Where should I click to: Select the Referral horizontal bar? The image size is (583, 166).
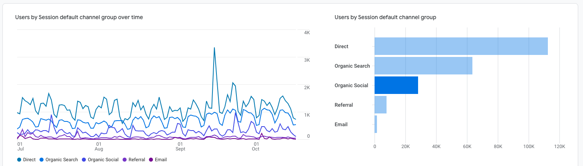pyautogui.click(x=381, y=105)
